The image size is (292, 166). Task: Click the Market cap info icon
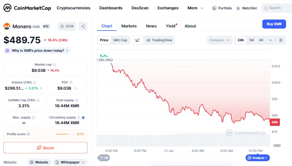coord(54,64)
